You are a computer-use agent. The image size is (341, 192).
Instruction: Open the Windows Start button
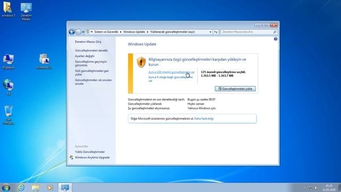point(6,187)
